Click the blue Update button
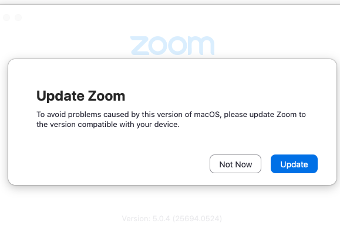The height and width of the screenshot is (237, 340). click(x=294, y=164)
